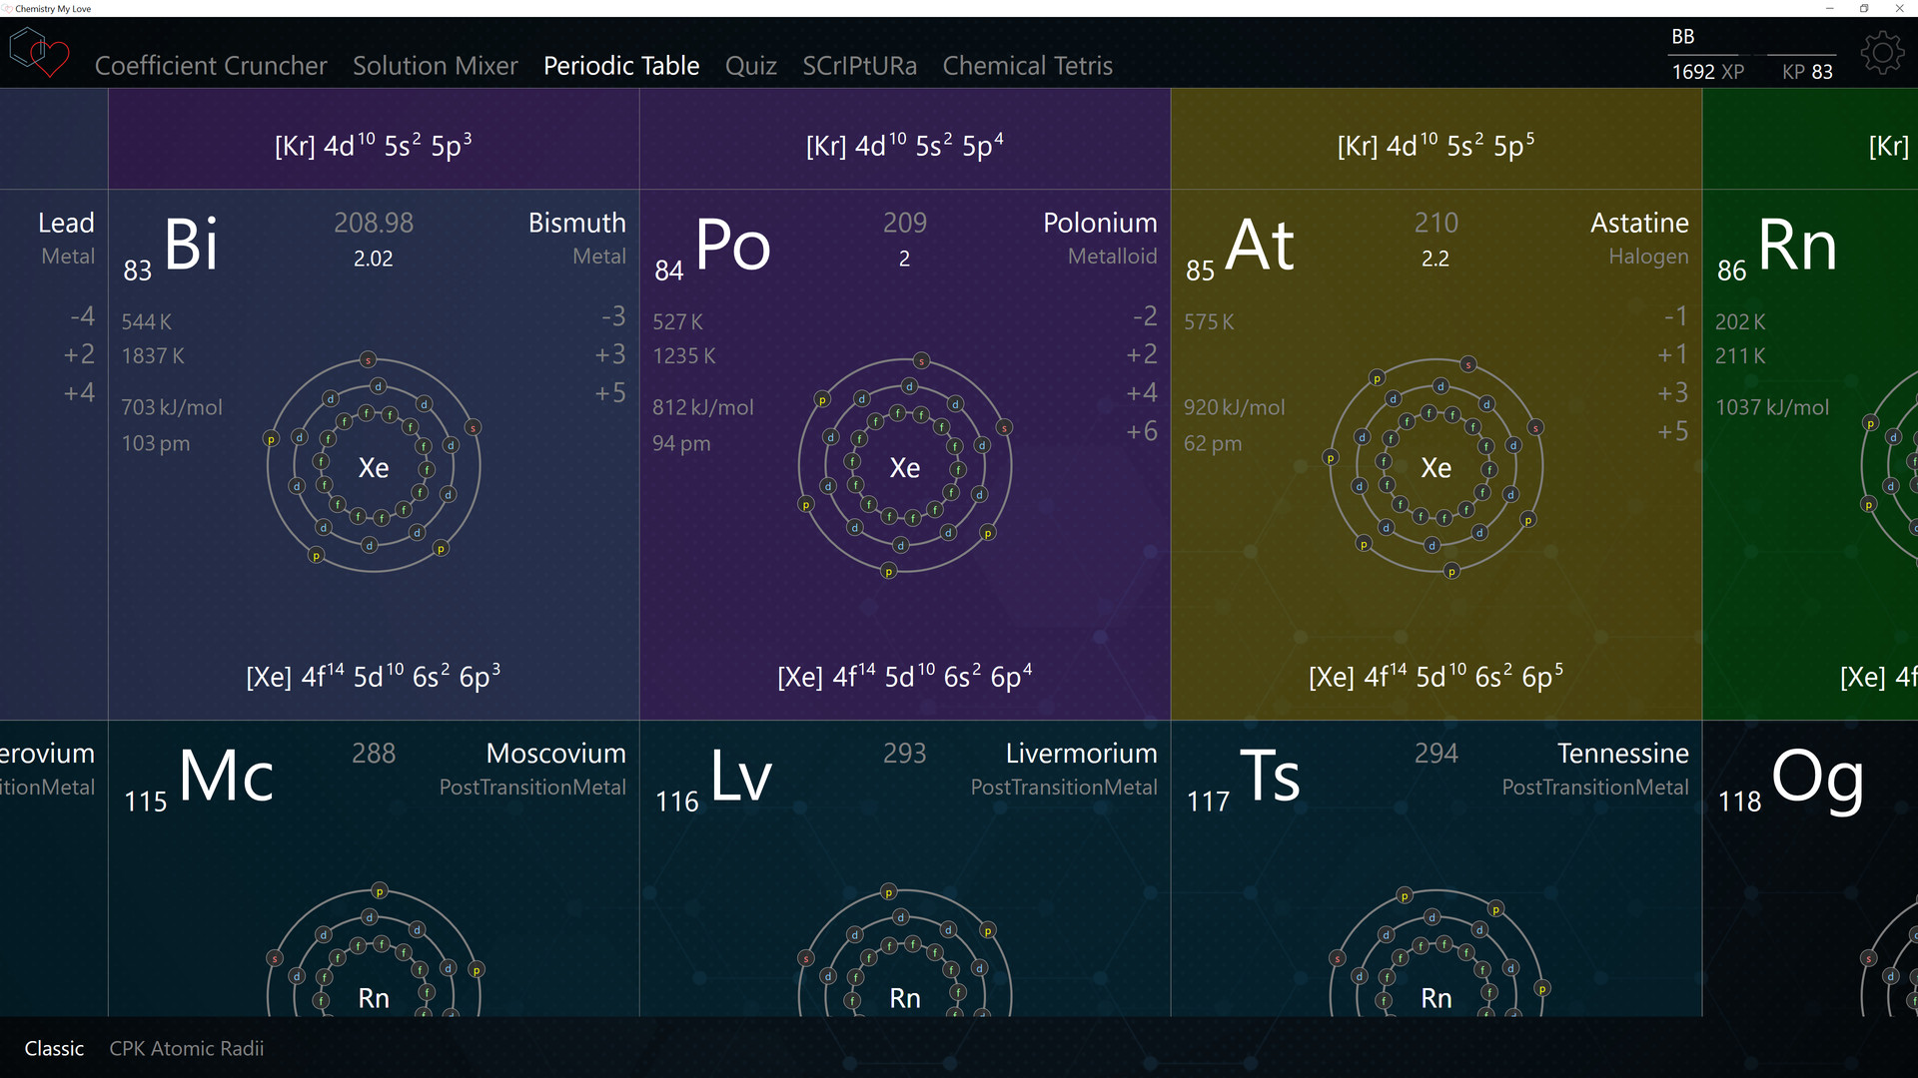
Task: Go to the SCrIPtURa tab
Action: pyautogui.click(x=860, y=66)
